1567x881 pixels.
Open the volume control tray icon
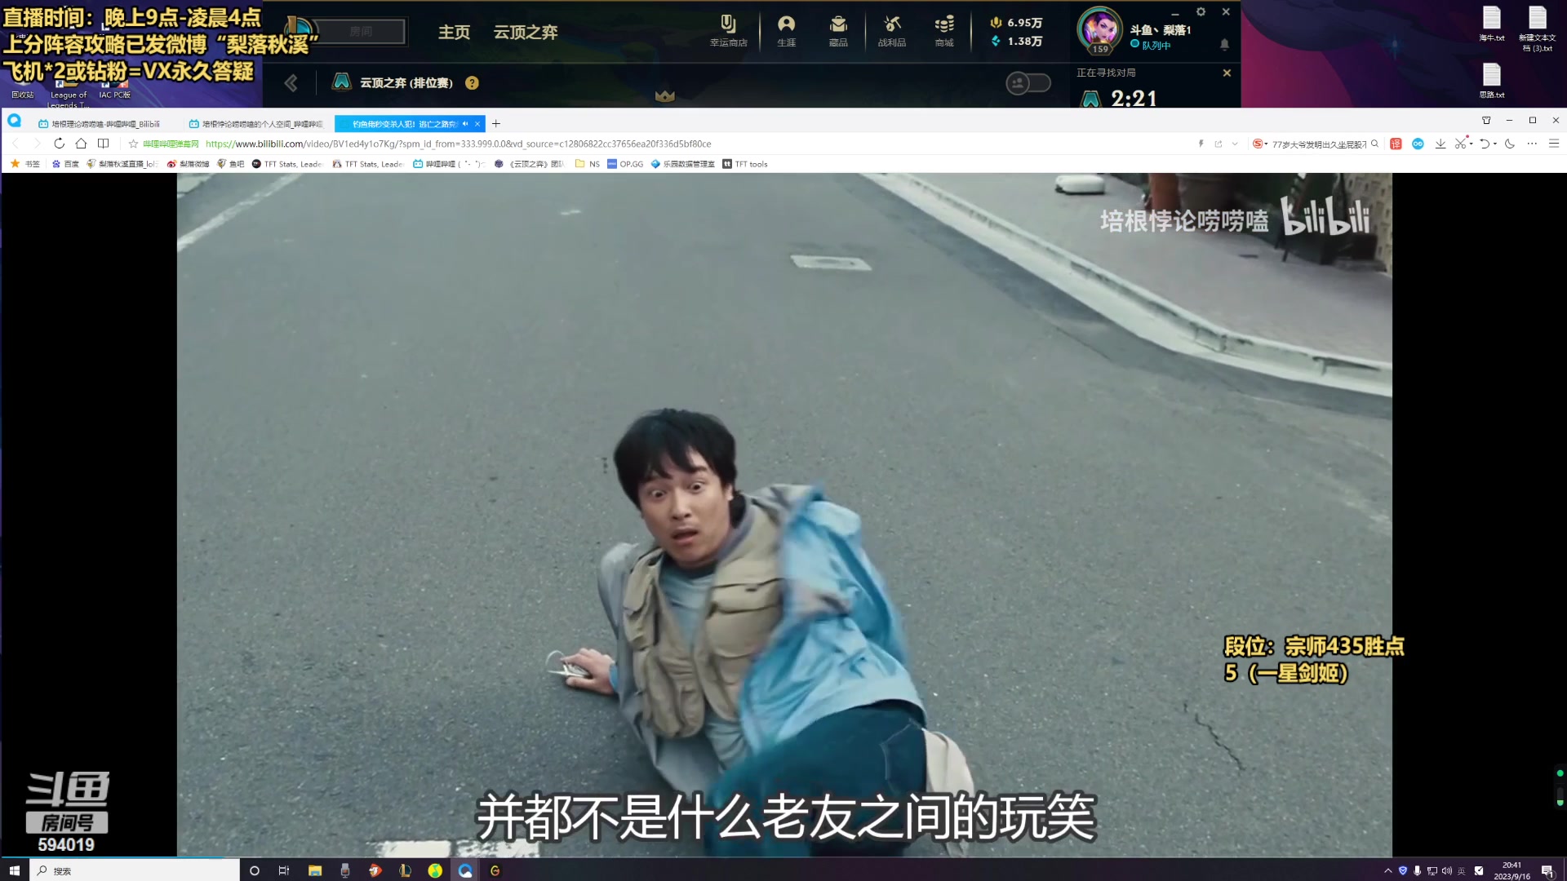pyautogui.click(x=1447, y=870)
